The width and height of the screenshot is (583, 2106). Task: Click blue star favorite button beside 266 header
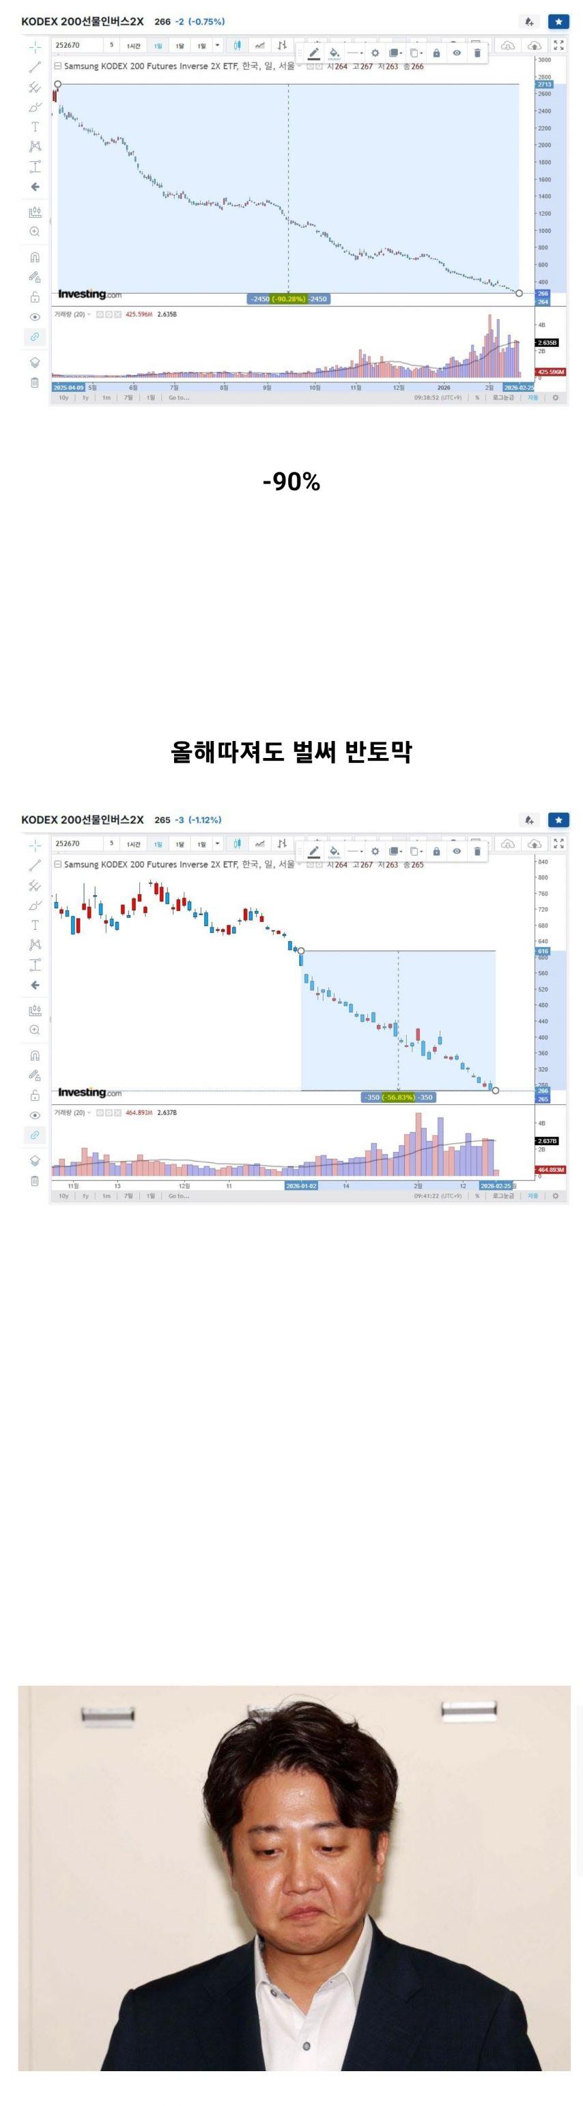(558, 22)
